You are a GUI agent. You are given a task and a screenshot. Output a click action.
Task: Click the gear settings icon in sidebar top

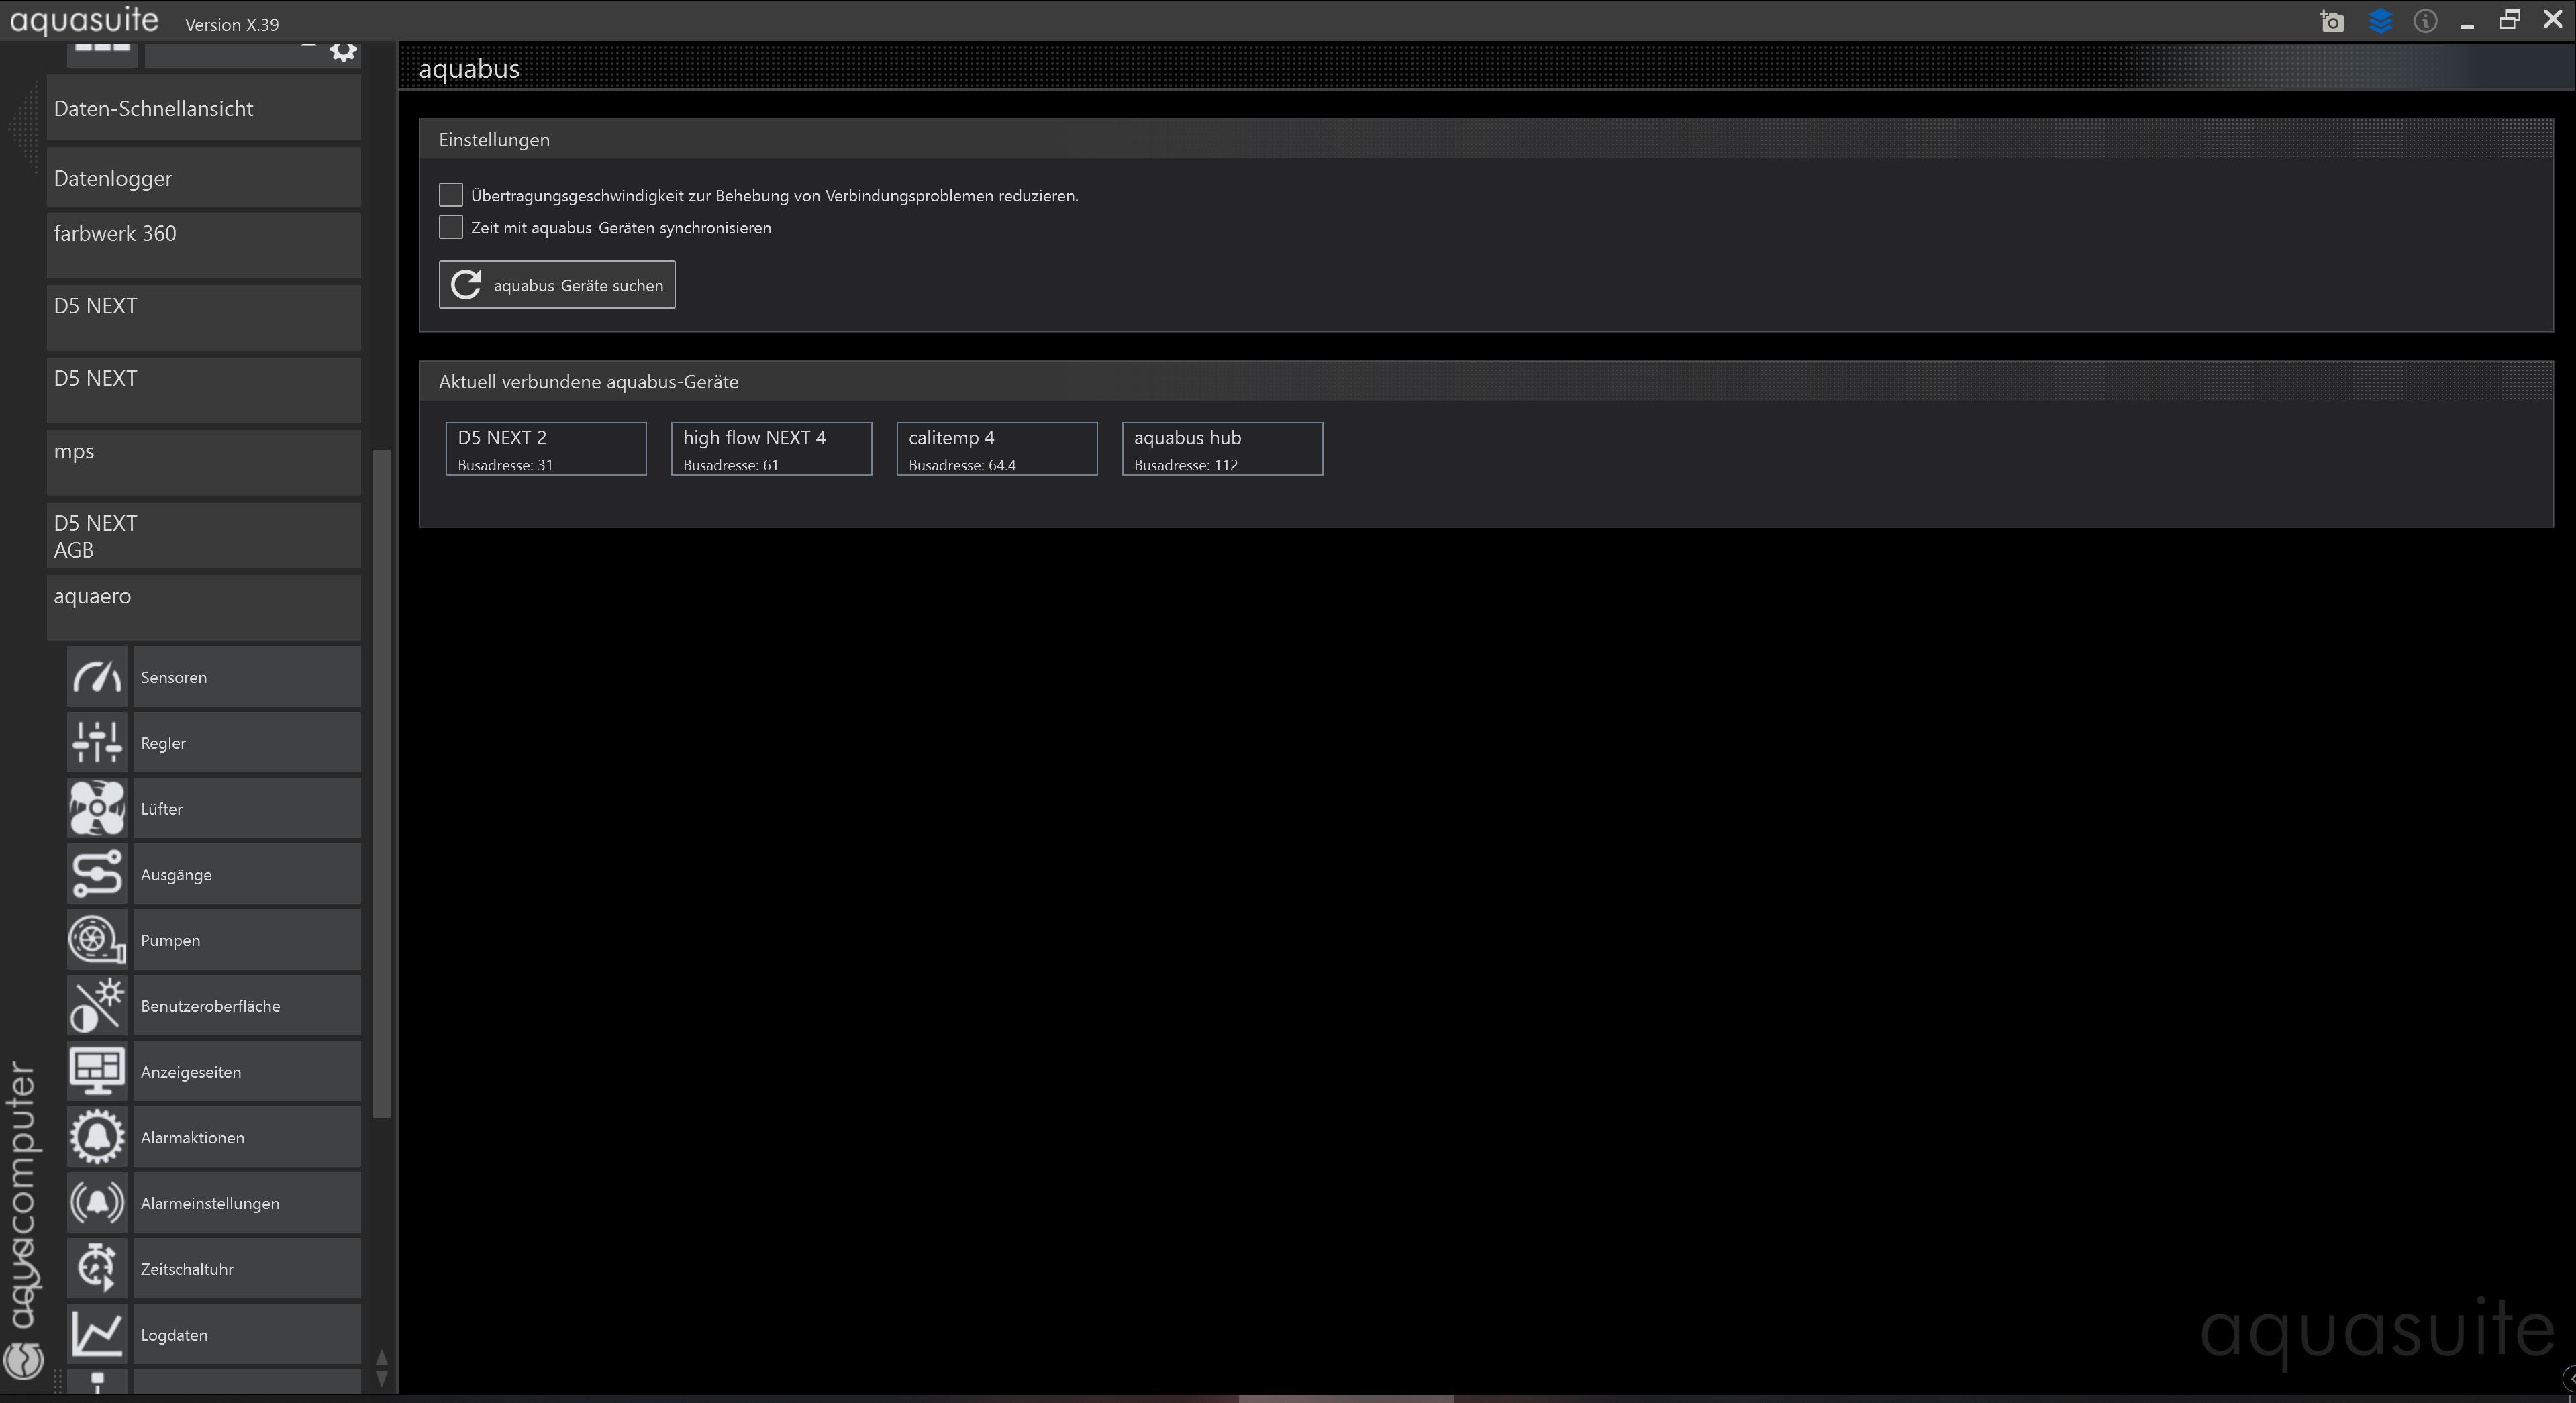coord(343,51)
